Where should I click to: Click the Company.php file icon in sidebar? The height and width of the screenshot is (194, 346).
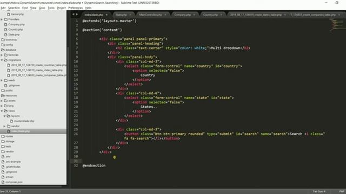6,24
